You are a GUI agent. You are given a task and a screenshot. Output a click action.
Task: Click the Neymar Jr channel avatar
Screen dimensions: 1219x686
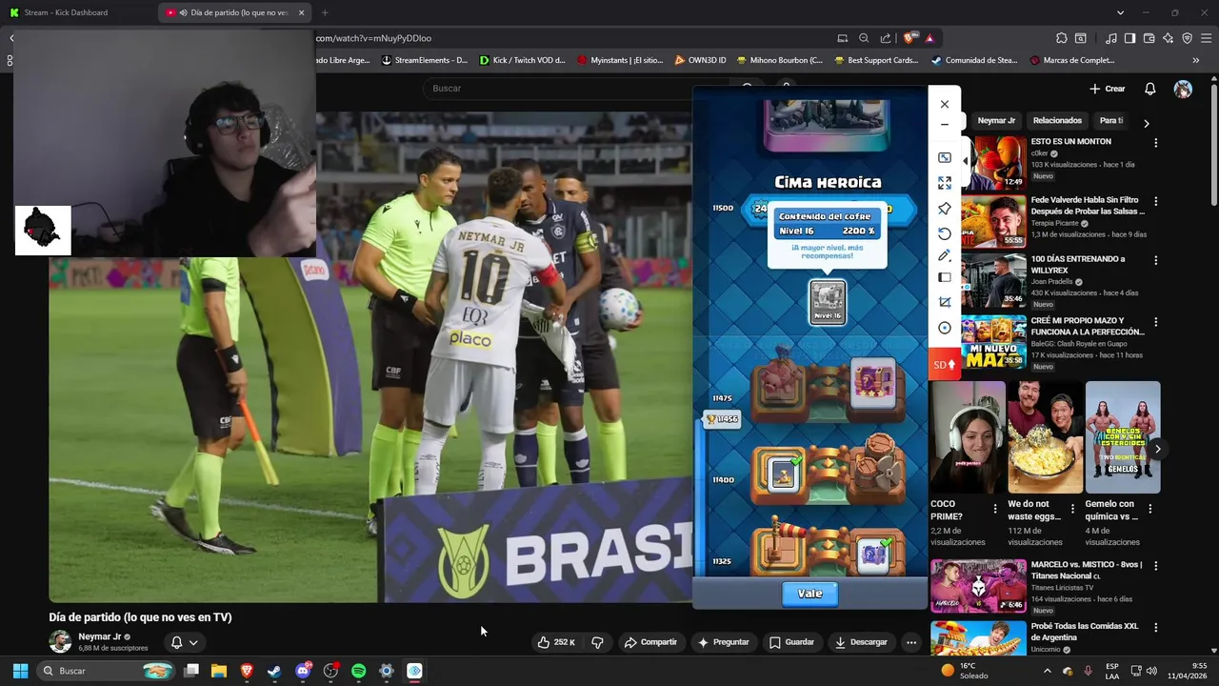[60, 641]
